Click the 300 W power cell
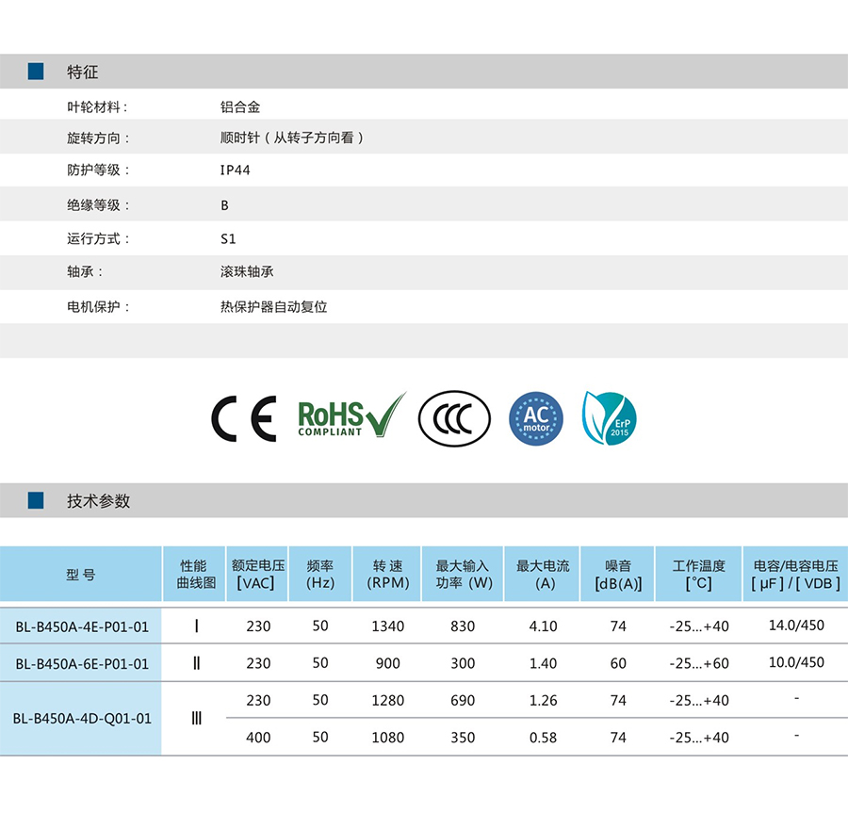 (x=463, y=663)
